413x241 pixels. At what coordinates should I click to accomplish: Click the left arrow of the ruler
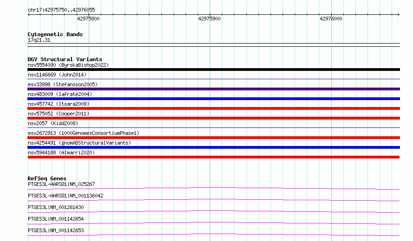(x=29, y=14)
